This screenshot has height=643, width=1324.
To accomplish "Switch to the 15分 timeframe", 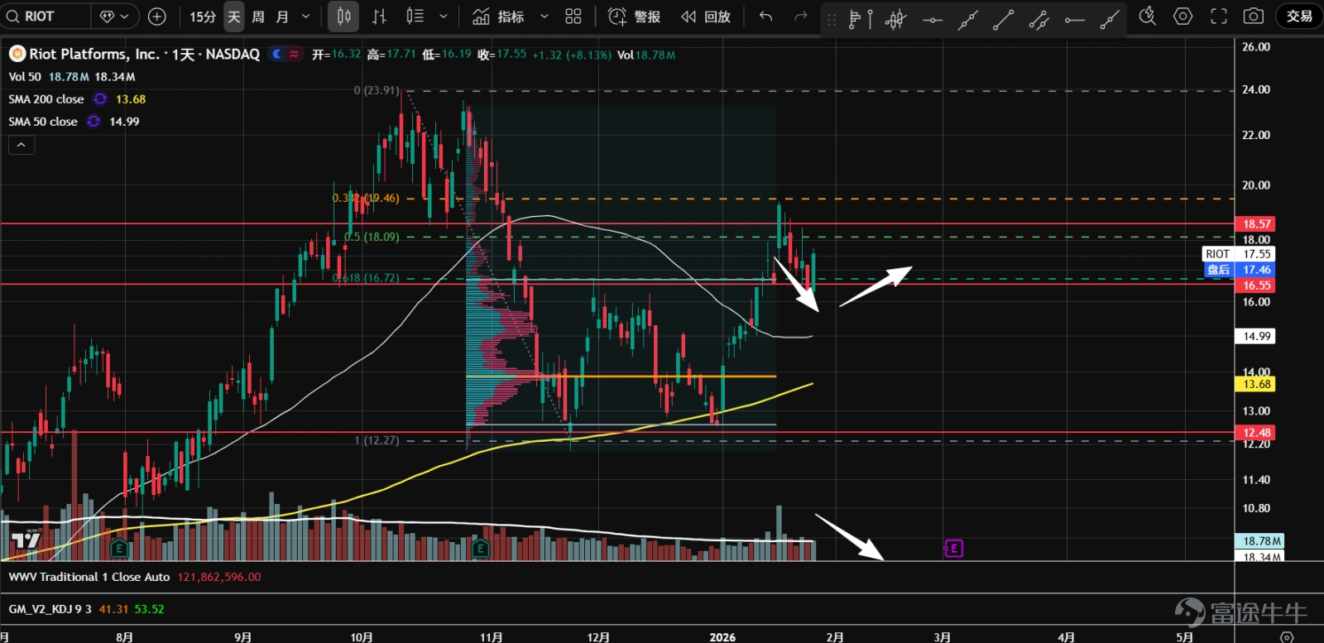I will (x=203, y=17).
